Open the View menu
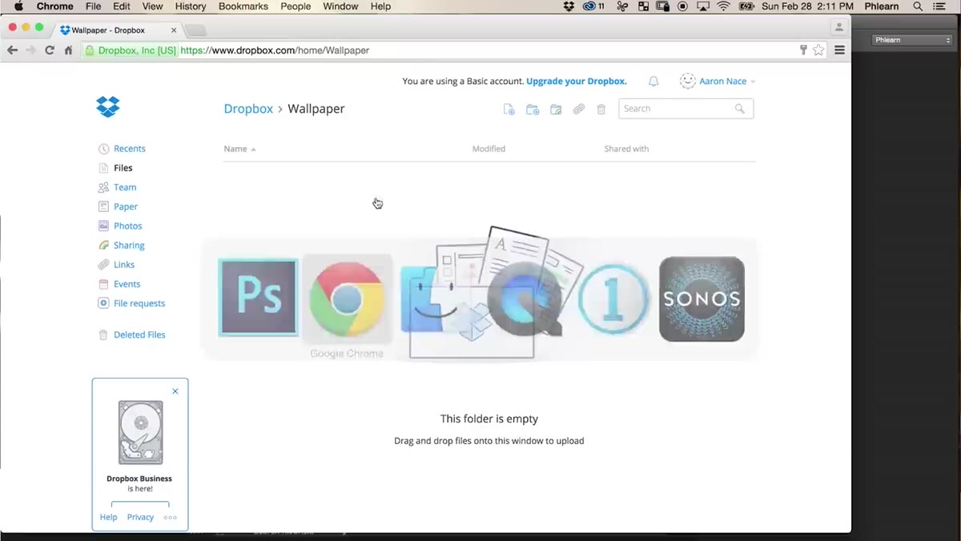This screenshot has width=961, height=541. [152, 6]
